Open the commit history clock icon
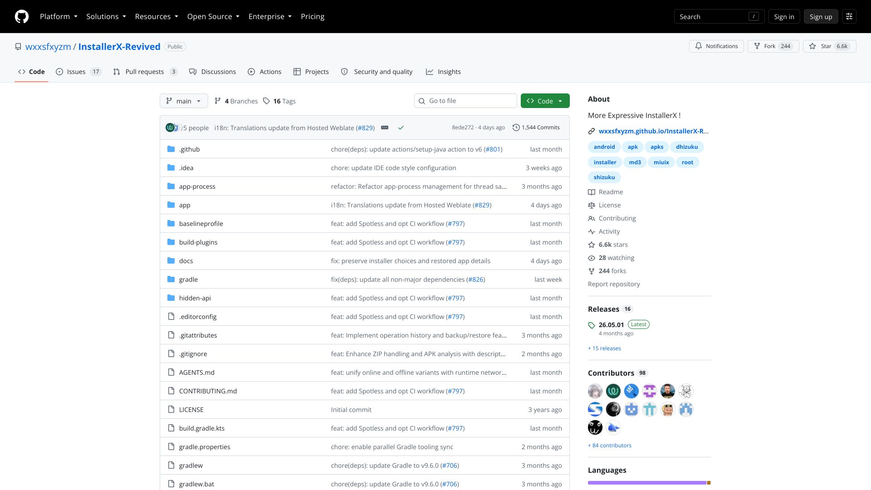 [516, 128]
